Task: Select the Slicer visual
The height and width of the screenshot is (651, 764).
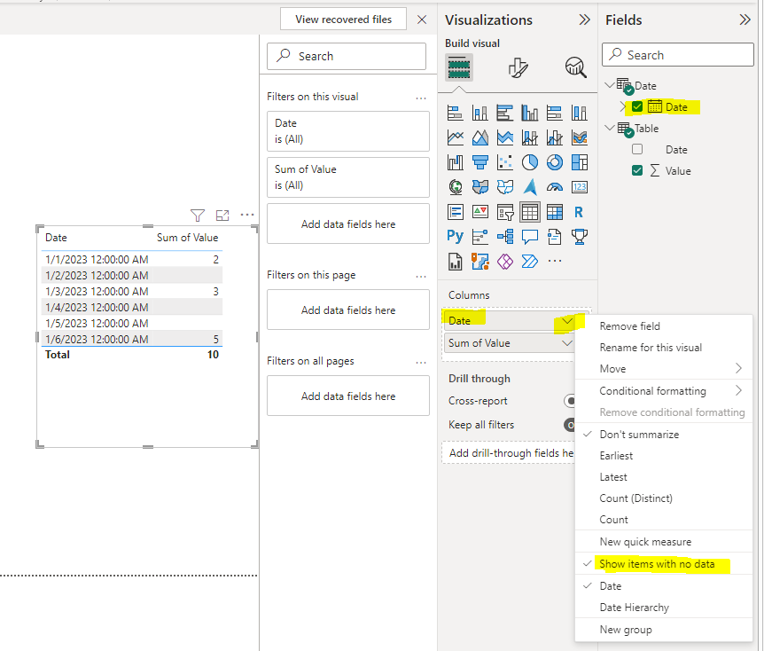Action: (505, 212)
